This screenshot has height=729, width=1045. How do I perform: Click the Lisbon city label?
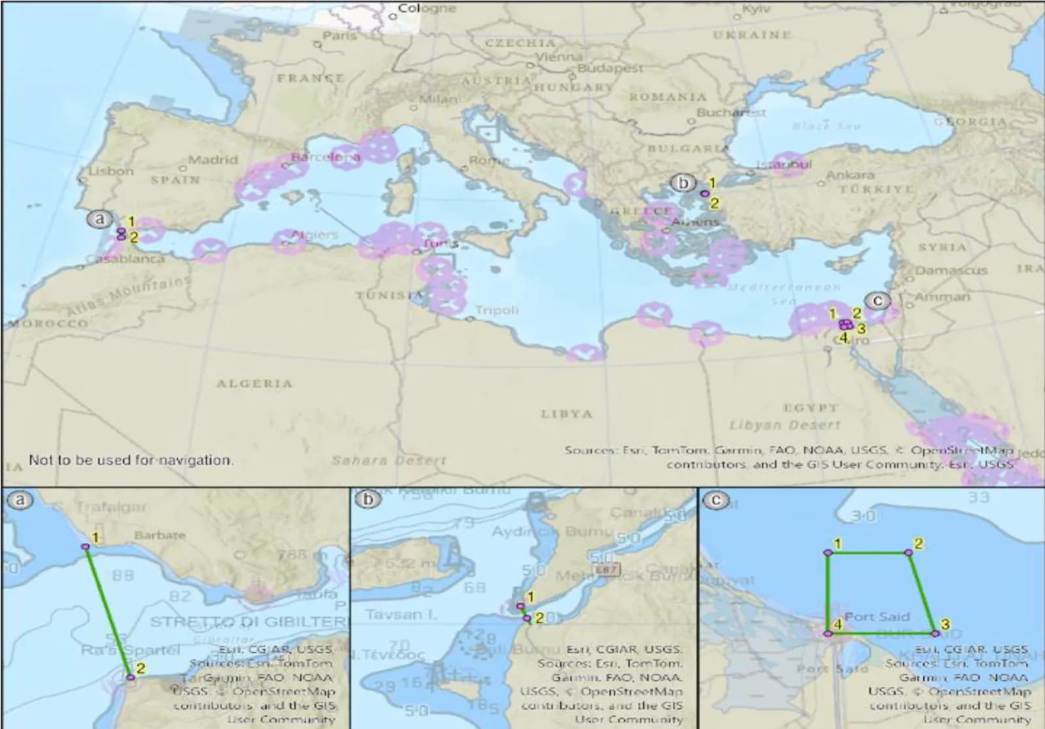click(x=111, y=171)
